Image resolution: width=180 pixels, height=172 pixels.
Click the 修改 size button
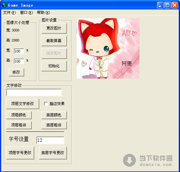coord(16,72)
